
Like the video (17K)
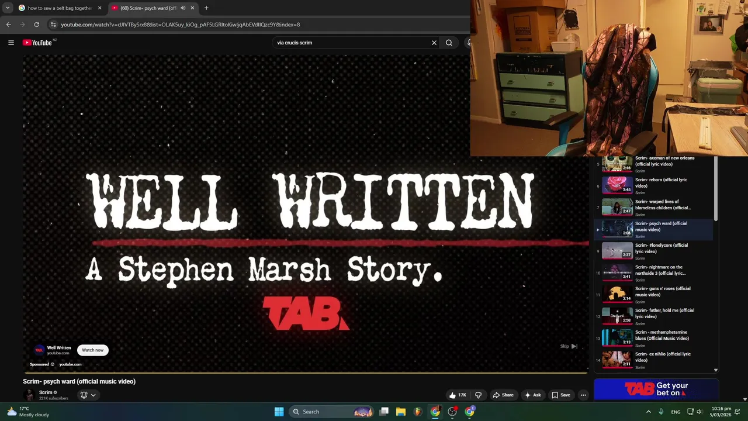458,395
